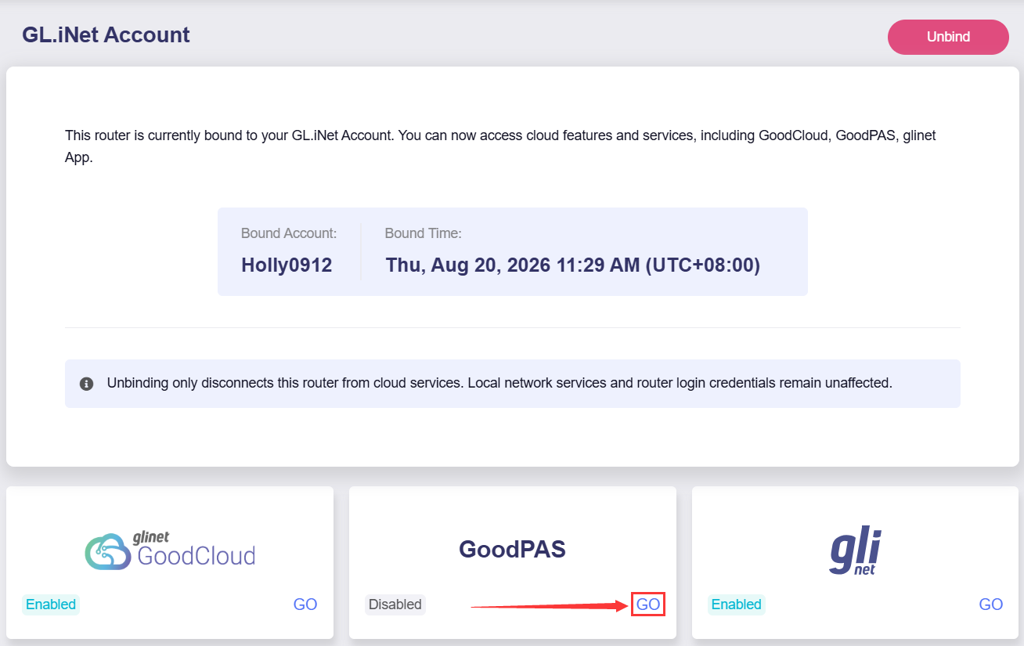The height and width of the screenshot is (646, 1024).
Task: Click the Bound Account: label
Action: coord(289,233)
